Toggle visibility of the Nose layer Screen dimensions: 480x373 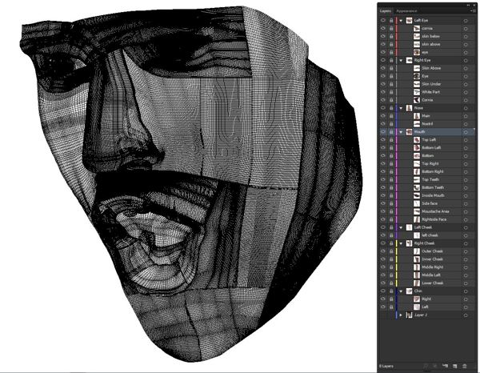click(x=383, y=108)
